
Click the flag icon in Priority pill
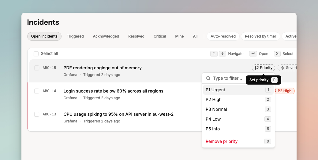[x=257, y=68]
